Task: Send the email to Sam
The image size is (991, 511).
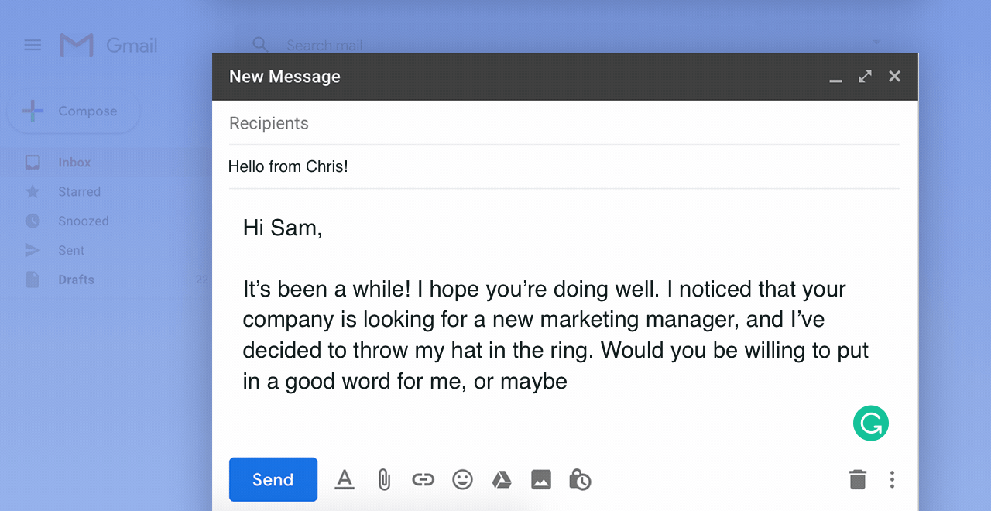Action: coord(273,480)
